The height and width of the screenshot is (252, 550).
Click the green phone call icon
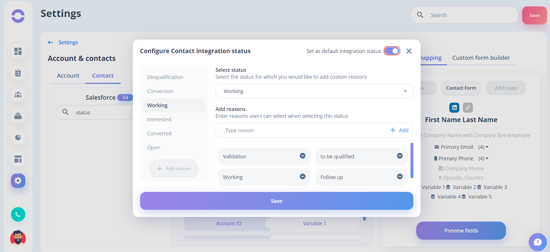pyautogui.click(x=18, y=215)
